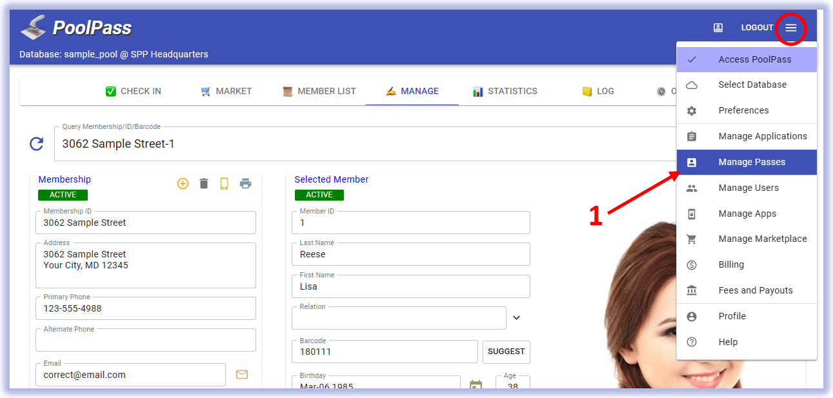Send an email via the envelope icon
This screenshot has height=398, width=833.
pyautogui.click(x=242, y=374)
